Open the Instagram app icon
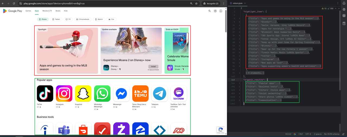The width and height of the screenshot is (347, 137). click(x=64, y=94)
